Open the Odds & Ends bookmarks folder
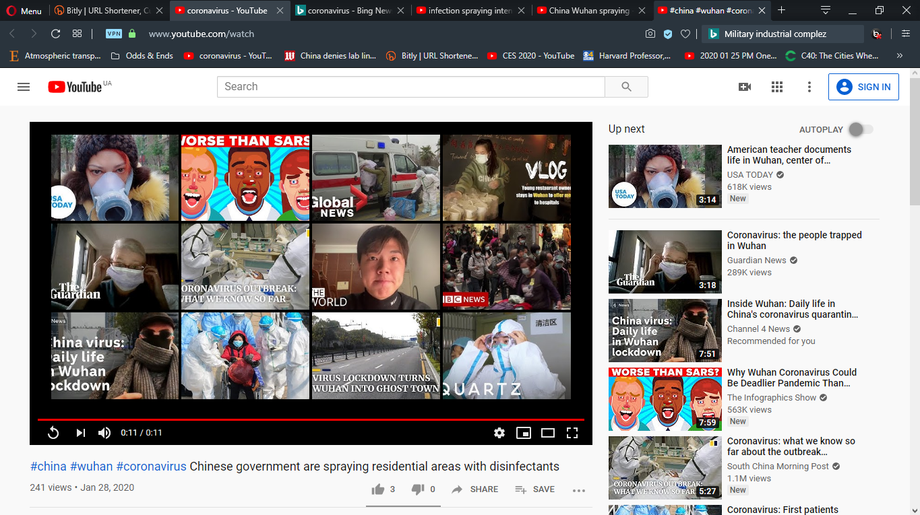Screen dimensions: 920x515 coord(142,56)
